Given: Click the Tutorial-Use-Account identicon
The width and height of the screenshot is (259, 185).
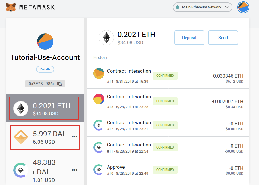Looking at the screenshot, I should [x=45, y=42].
